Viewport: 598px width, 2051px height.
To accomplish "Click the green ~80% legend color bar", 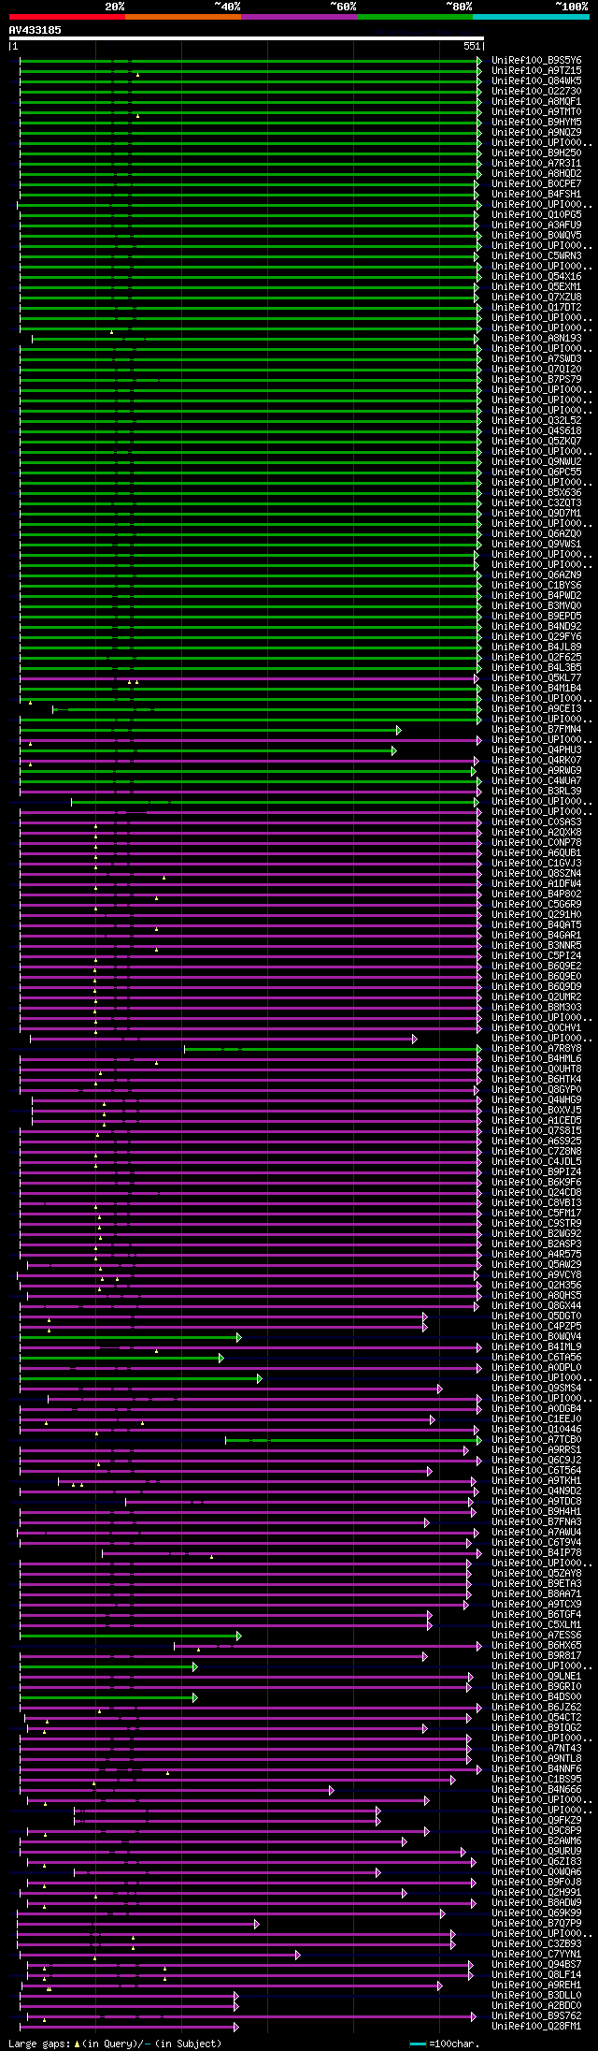I will tap(414, 17).
